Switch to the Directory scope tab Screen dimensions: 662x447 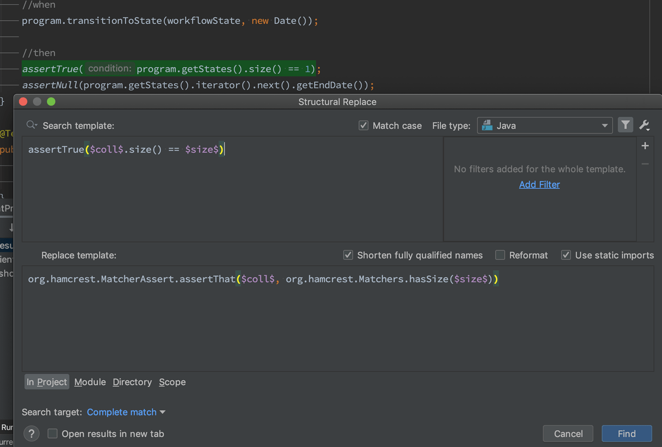[x=132, y=382]
